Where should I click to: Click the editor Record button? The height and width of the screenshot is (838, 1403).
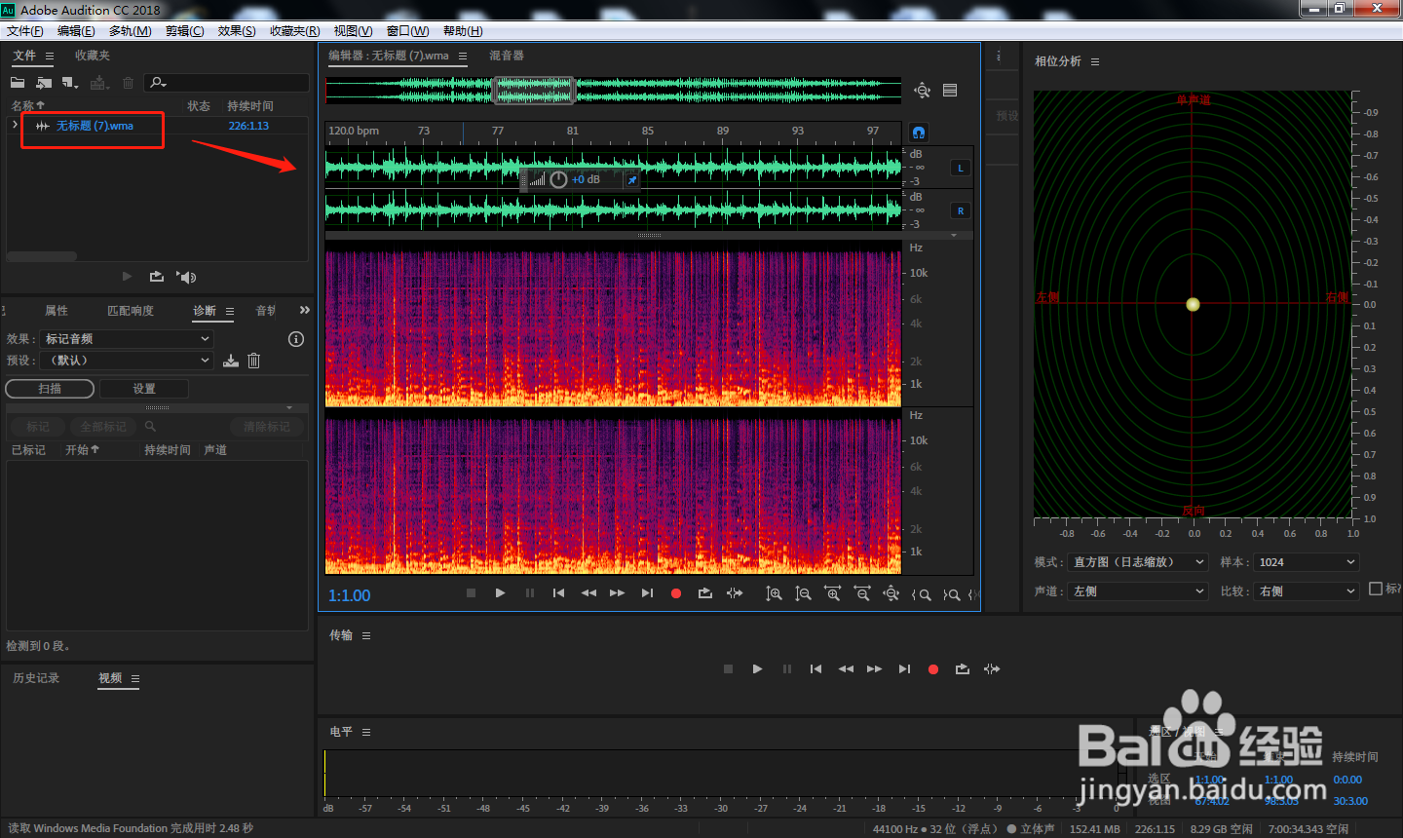coord(676,593)
